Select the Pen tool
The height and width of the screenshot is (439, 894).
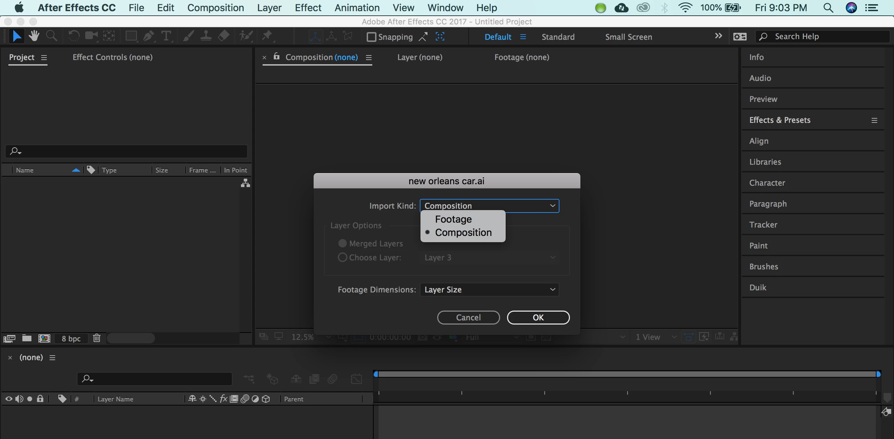pos(149,36)
